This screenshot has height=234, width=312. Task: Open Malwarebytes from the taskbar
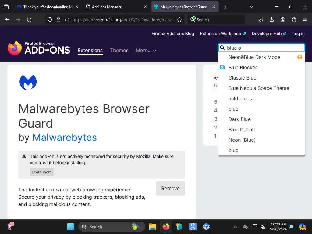[206, 227]
